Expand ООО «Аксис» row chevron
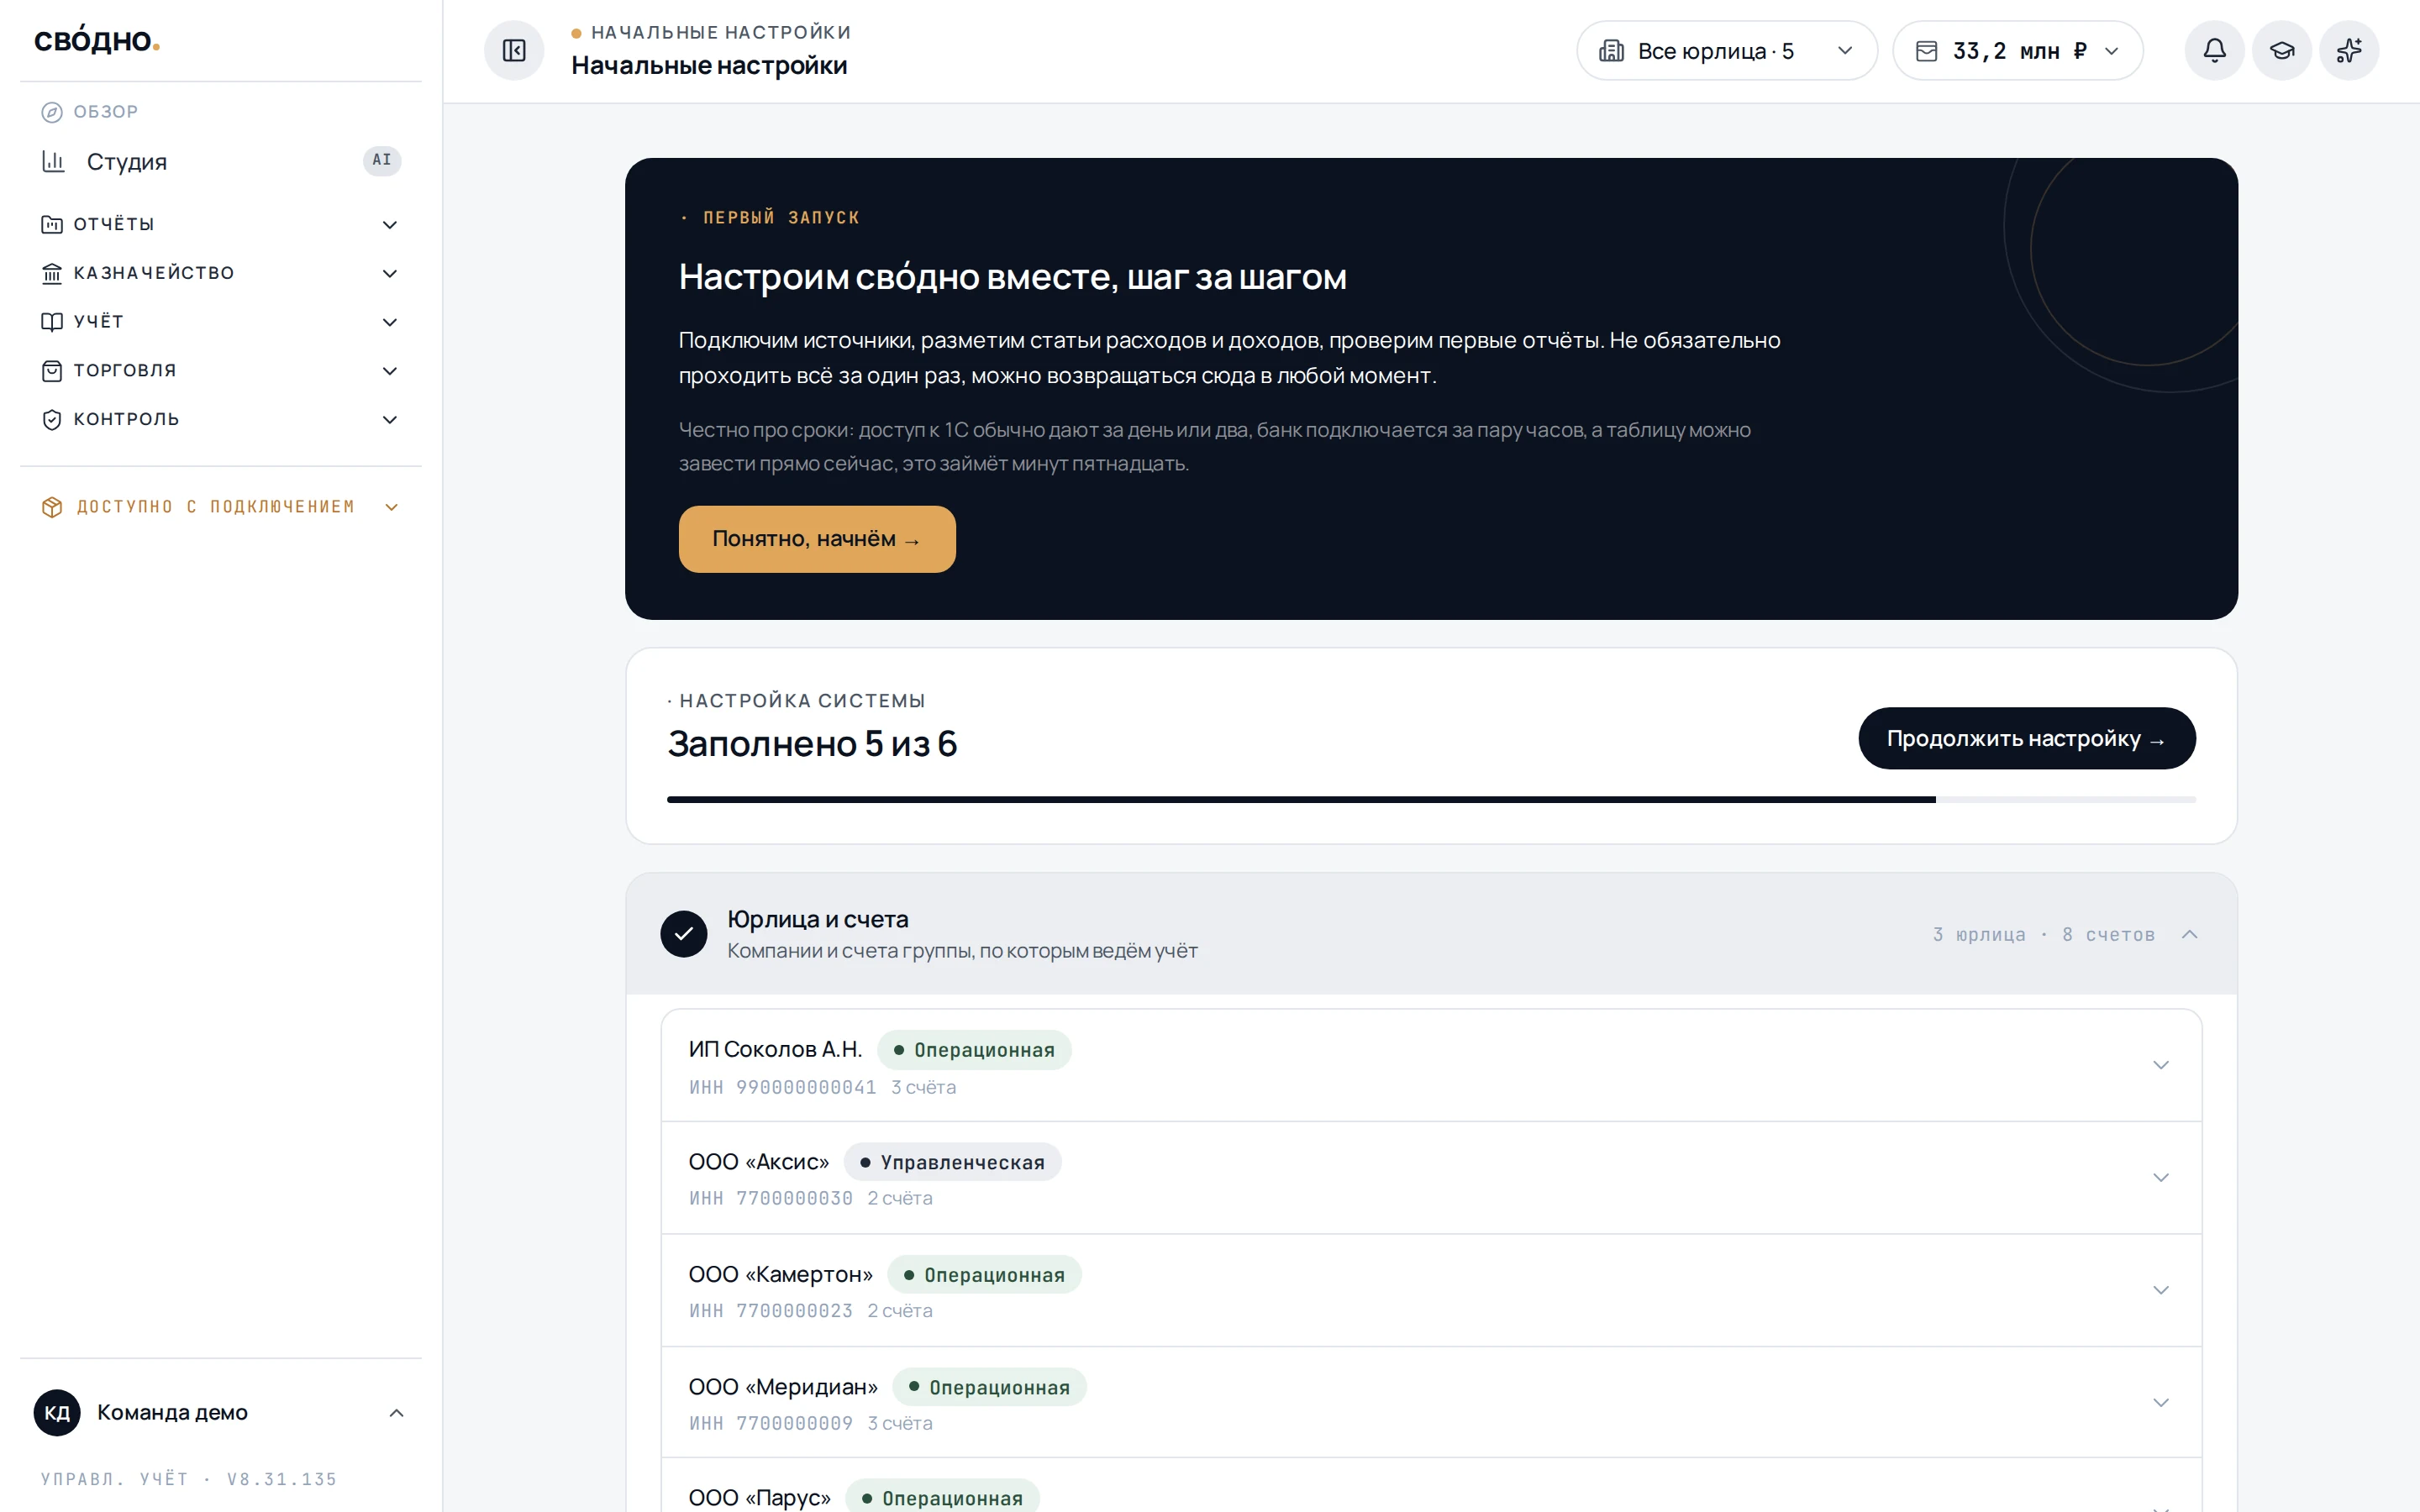This screenshot has width=2420, height=1512. (x=2161, y=1177)
